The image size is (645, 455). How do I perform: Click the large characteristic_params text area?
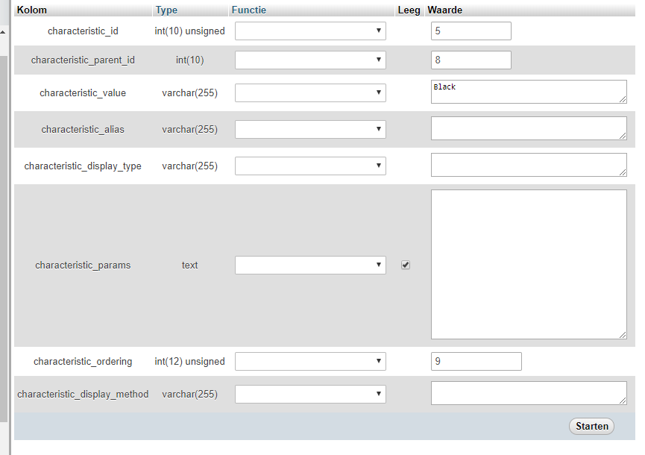[x=529, y=265]
